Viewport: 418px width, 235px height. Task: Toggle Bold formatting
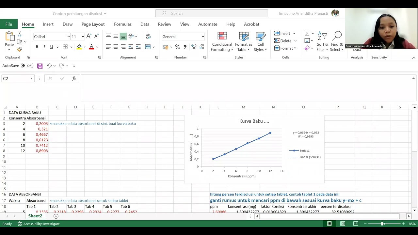click(37, 47)
